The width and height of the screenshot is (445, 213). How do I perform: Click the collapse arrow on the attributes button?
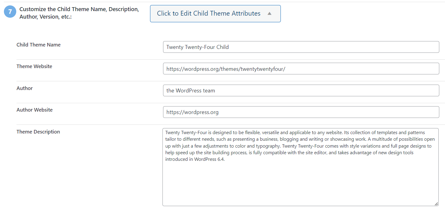click(270, 13)
